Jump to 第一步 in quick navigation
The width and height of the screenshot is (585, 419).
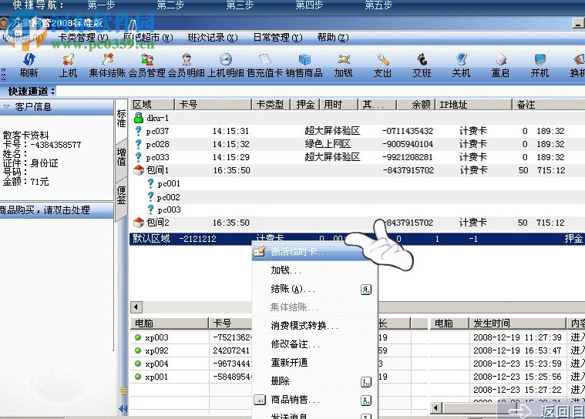coord(101,5)
